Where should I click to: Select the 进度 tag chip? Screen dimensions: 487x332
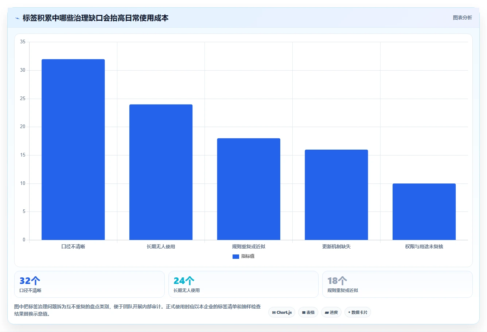click(331, 312)
